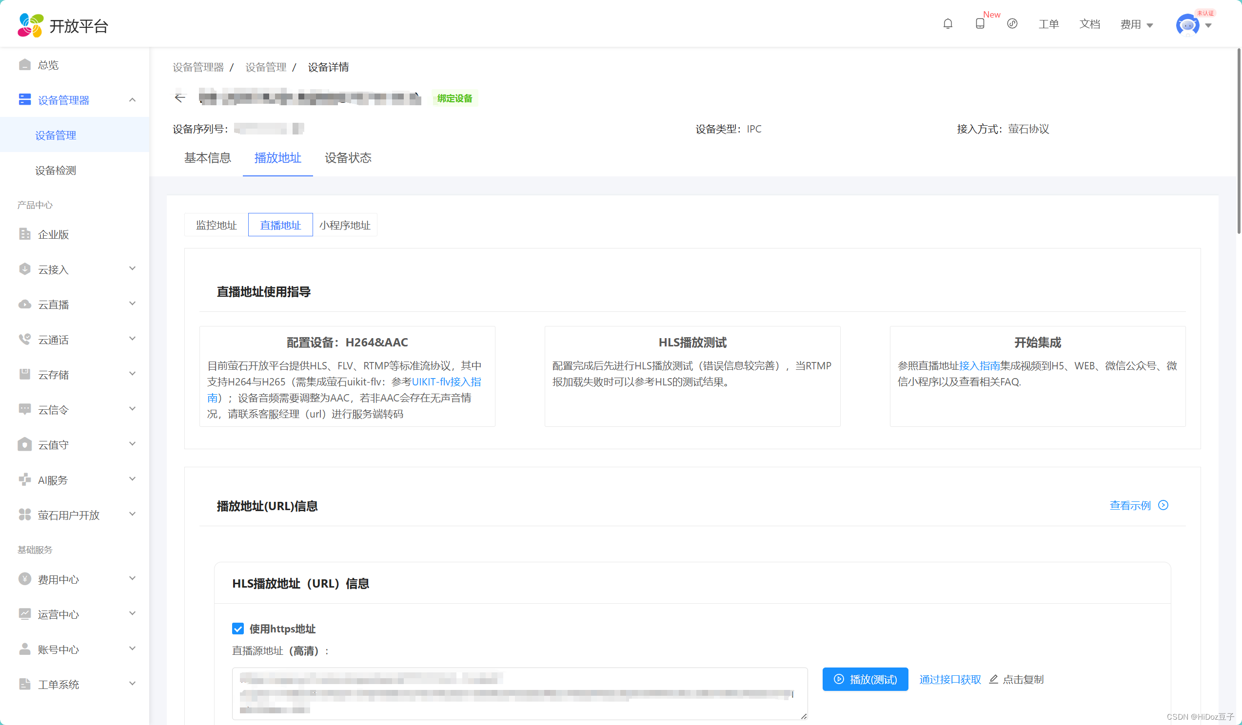
Task: Switch to the 基本信息 tab
Action: [208, 157]
